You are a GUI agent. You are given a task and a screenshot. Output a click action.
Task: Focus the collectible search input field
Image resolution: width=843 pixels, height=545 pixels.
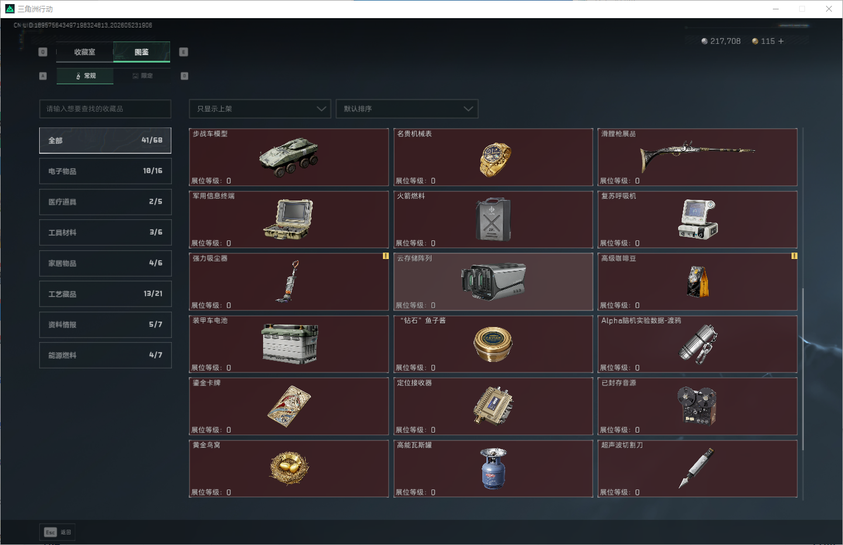[105, 109]
